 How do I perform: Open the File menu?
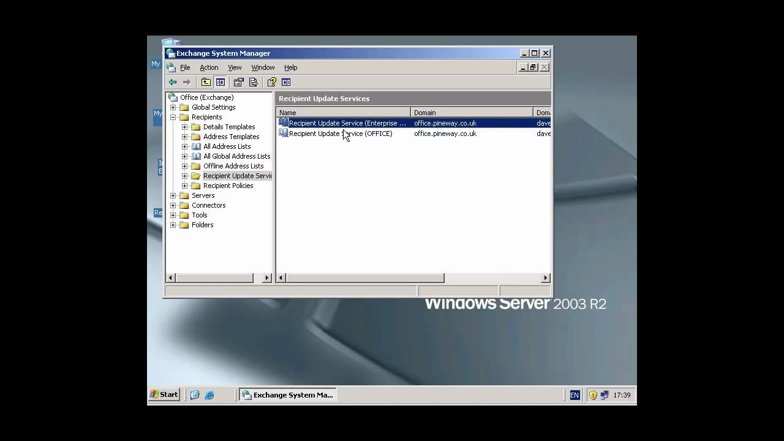[x=185, y=67]
